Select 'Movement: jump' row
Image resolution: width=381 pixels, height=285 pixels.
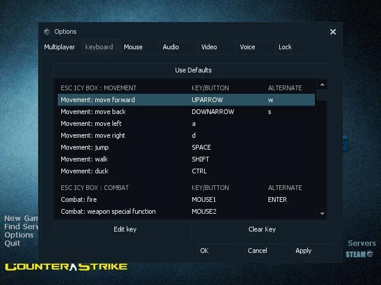[186, 147]
